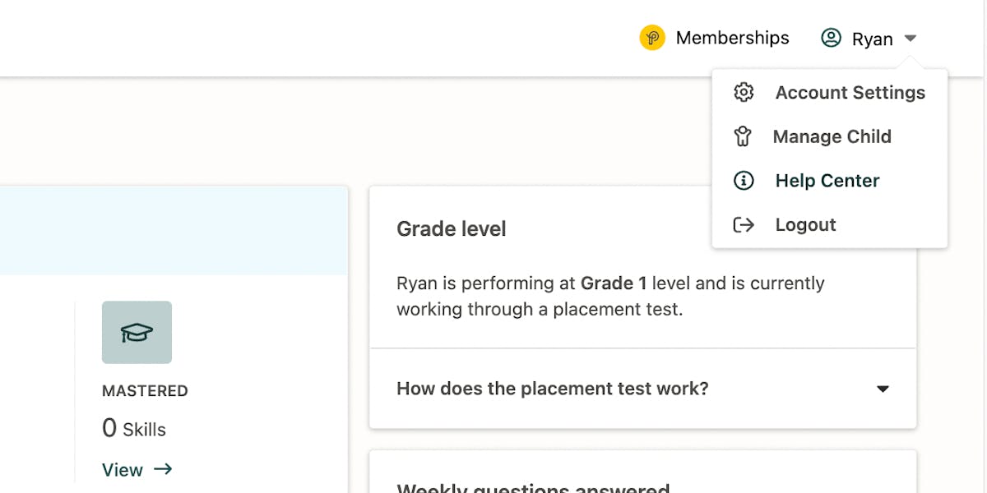
Task: Select Account Settings from menu
Action: (x=850, y=93)
